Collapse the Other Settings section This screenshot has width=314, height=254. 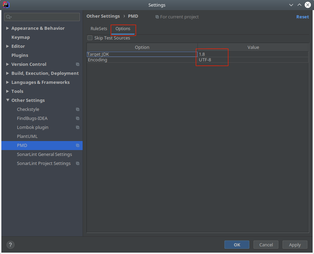click(8, 100)
